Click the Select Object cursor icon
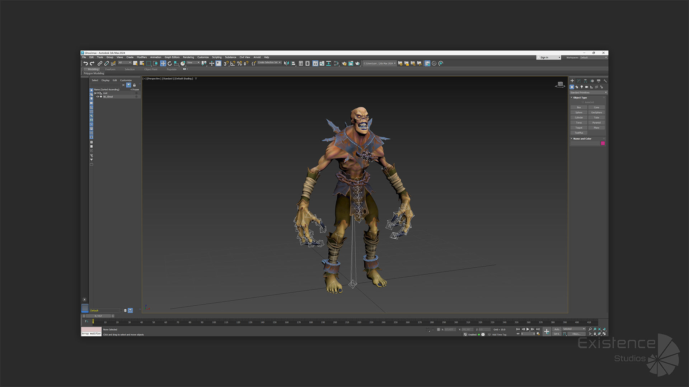689x387 pixels. pyautogui.click(x=135, y=63)
